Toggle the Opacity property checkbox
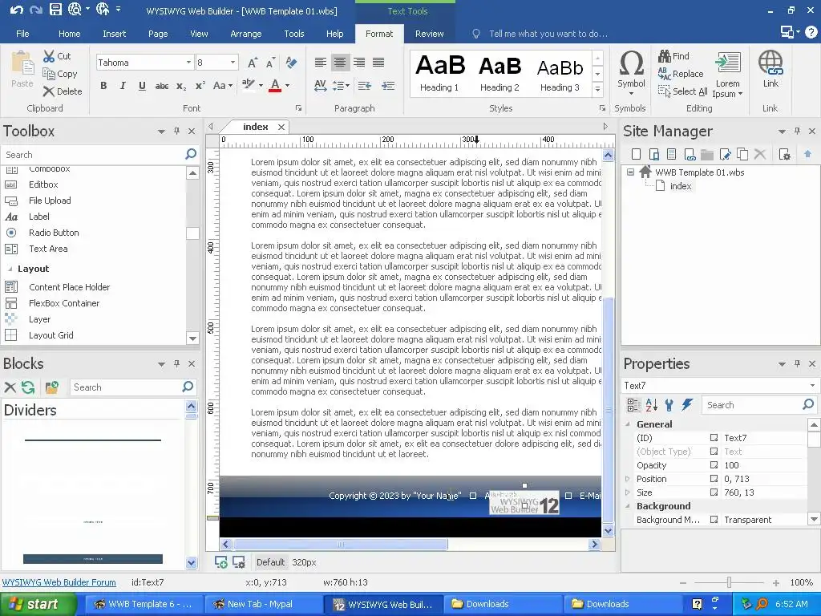The width and height of the screenshot is (821, 616). (x=714, y=464)
